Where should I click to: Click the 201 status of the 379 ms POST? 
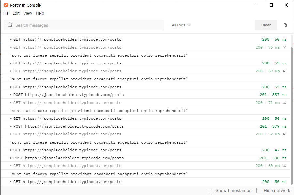point(263,127)
